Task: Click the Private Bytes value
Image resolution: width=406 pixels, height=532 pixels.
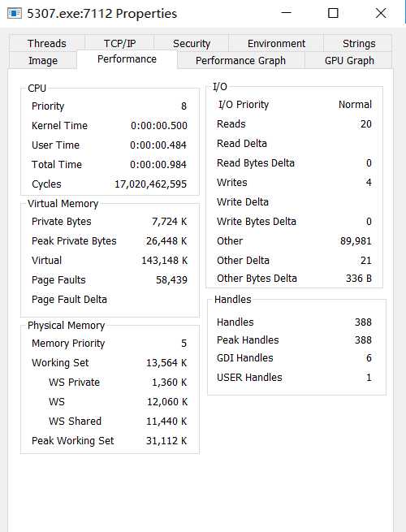Action: (x=169, y=222)
